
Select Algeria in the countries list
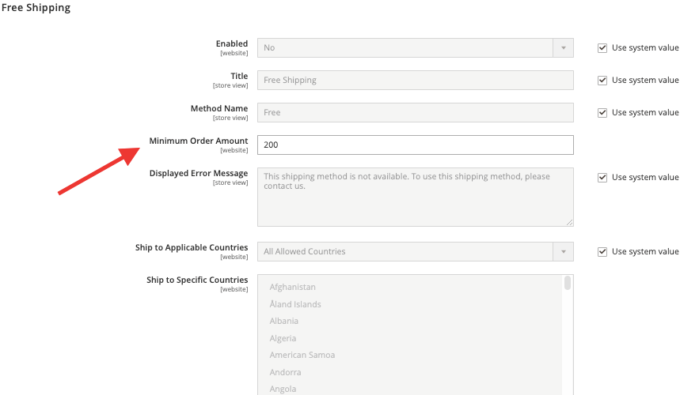(x=283, y=338)
